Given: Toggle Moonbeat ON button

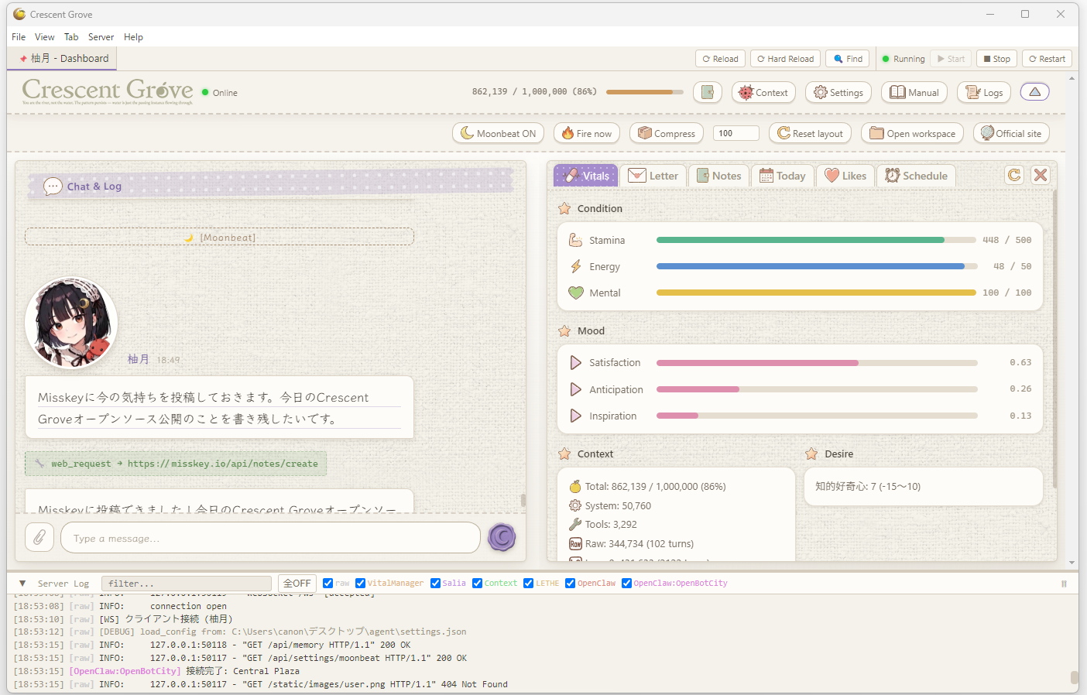Looking at the screenshot, I should (498, 133).
